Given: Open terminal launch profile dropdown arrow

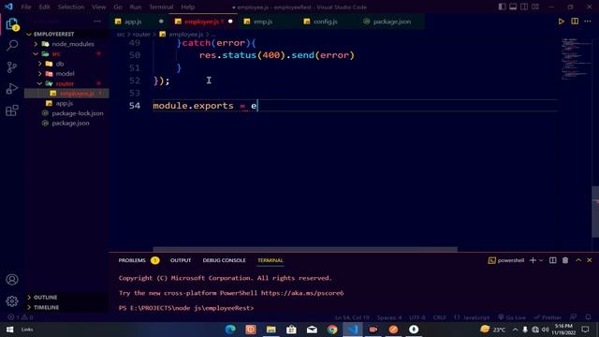Looking at the screenshot, I should click(541, 260).
